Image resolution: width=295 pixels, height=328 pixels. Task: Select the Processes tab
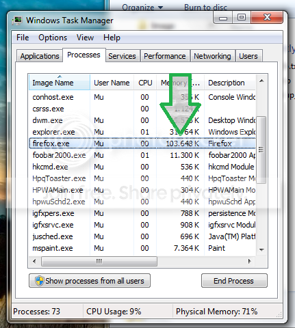pyautogui.click(x=84, y=55)
